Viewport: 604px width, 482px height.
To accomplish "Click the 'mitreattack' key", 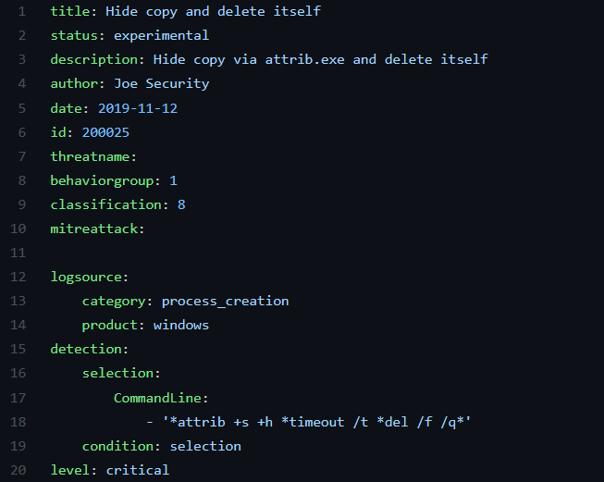I will pyautogui.click(x=96, y=229).
